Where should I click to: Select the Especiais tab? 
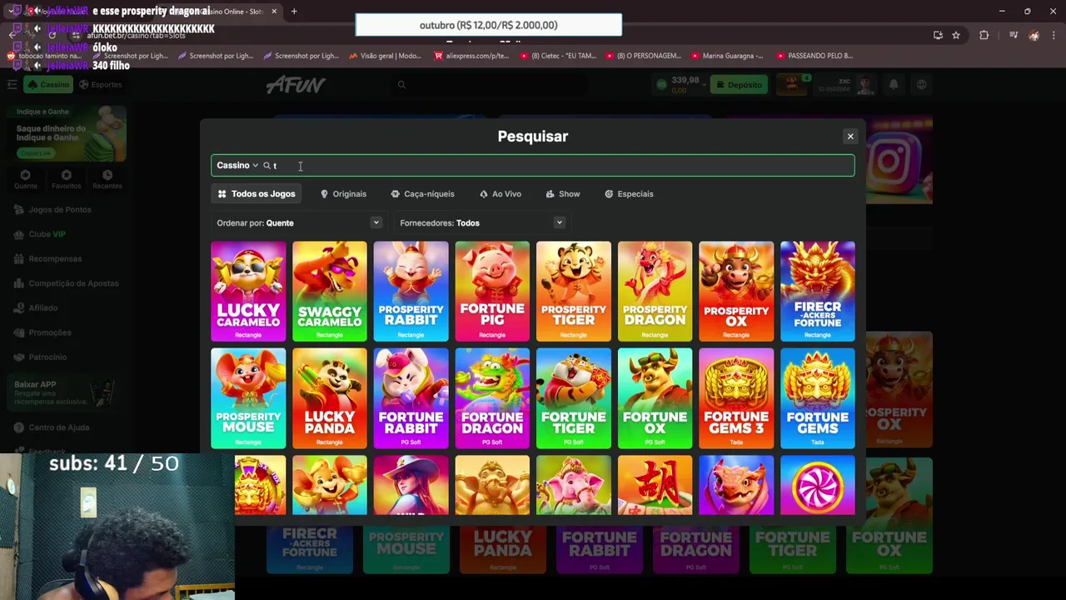629,193
